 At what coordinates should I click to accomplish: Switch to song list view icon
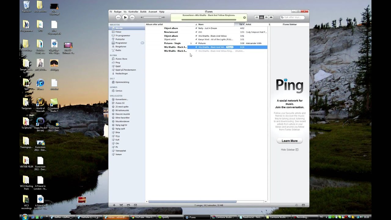click(x=257, y=17)
